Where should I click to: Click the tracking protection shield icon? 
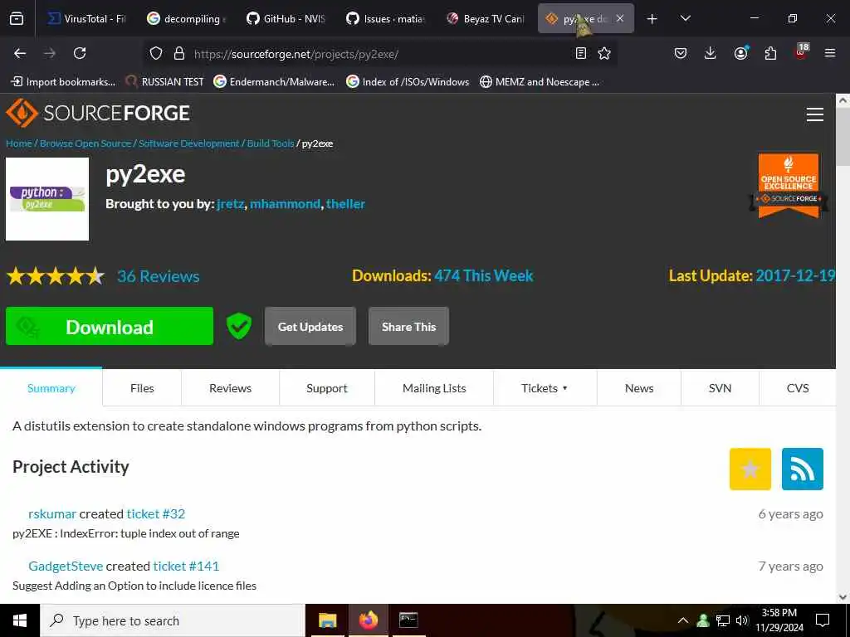pyautogui.click(x=156, y=53)
